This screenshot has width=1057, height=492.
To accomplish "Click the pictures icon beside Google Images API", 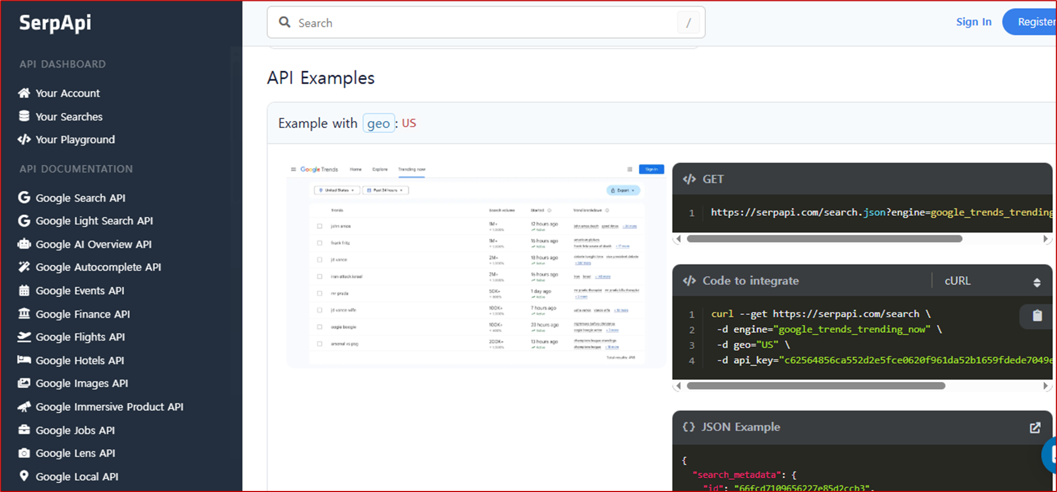I will pyautogui.click(x=24, y=383).
